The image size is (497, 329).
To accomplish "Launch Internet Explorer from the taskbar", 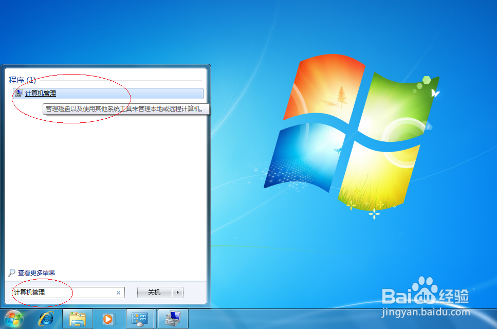I will pos(46,319).
